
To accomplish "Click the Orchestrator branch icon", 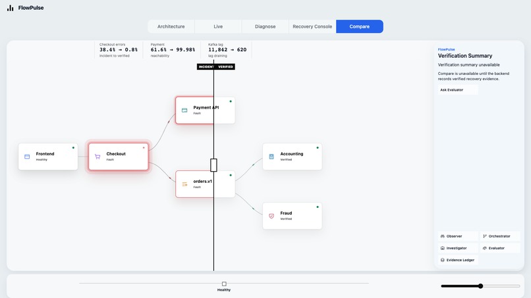I will [x=485, y=236].
